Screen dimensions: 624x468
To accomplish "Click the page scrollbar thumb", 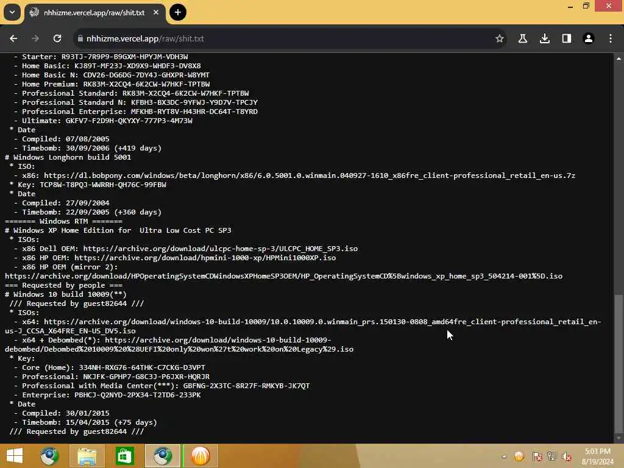I will [x=619, y=363].
